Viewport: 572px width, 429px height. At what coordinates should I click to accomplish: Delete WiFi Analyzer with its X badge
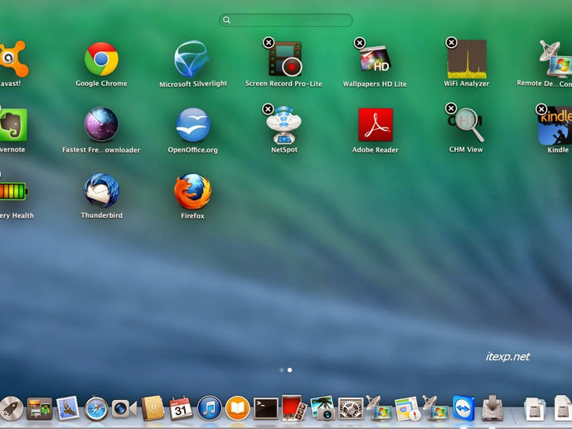tap(451, 42)
